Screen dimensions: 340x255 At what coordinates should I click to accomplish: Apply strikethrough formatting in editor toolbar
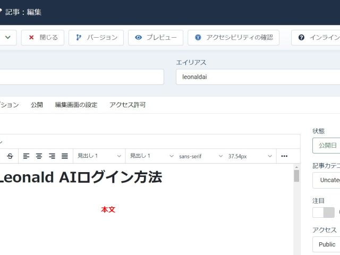[10, 156]
